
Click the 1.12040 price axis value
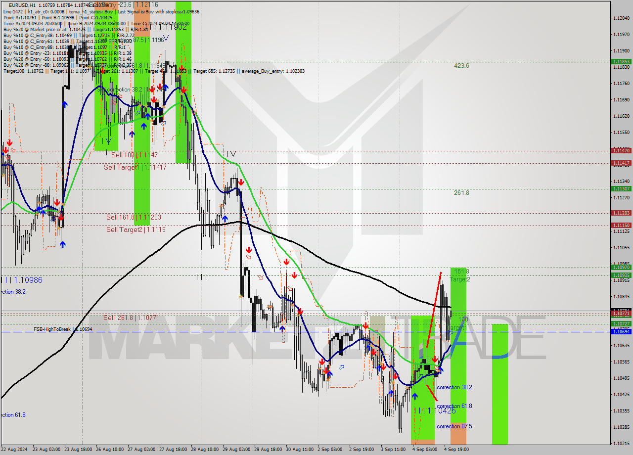[x=621, y=18]
